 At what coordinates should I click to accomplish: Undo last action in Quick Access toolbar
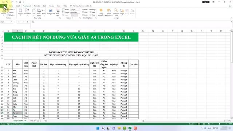(x=7, y=2)
